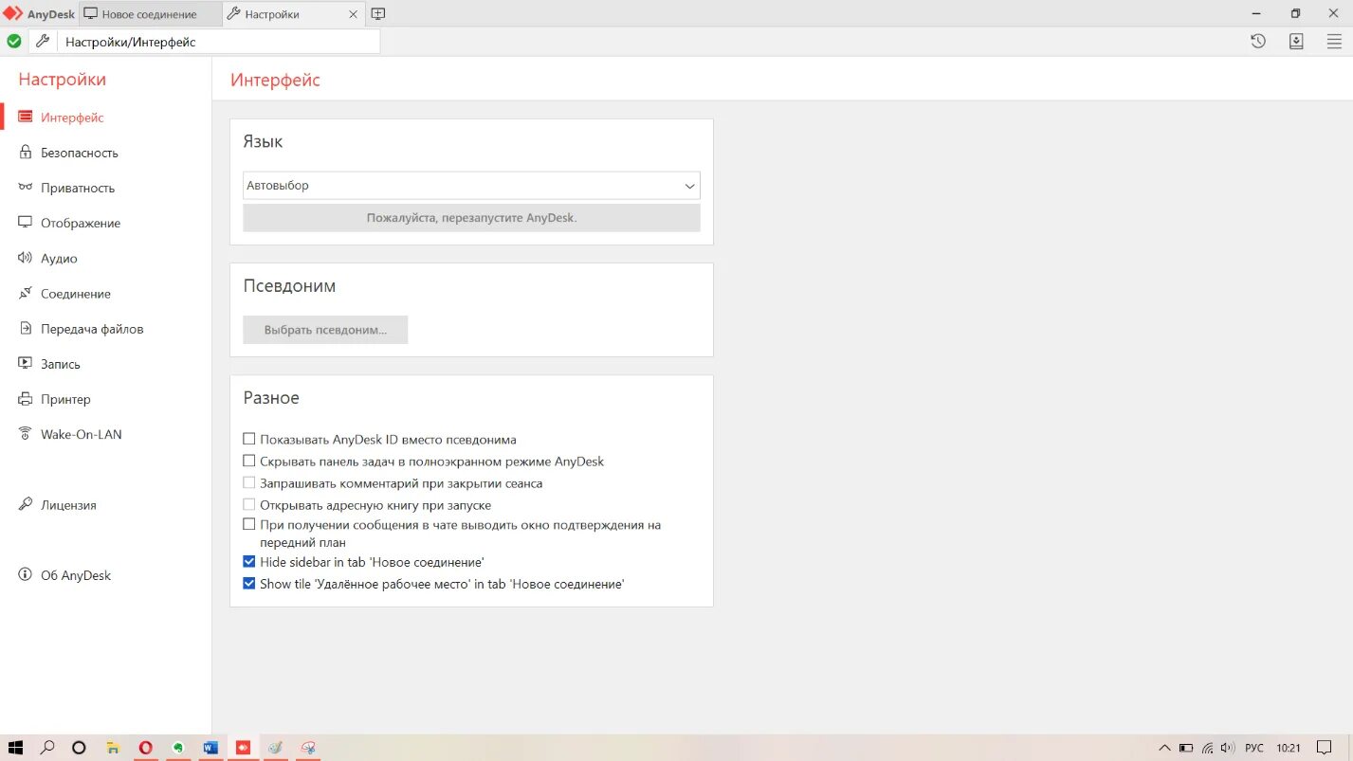
Task: Open the downloads icon in the toolbar
Action: click(1296, 42)
